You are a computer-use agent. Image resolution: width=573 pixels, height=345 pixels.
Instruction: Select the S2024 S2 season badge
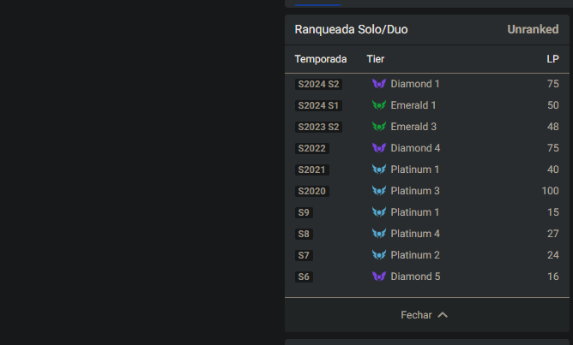[318, 85]
